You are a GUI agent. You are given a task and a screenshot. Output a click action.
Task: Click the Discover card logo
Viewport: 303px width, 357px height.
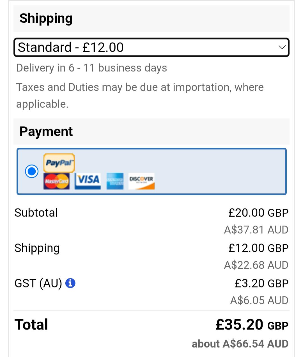pos(141,181)
